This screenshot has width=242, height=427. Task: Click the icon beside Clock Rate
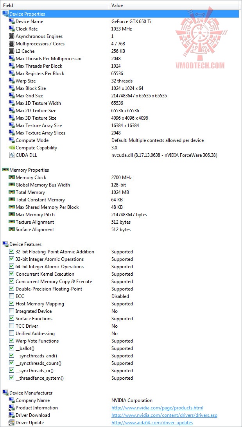click(x=12, y=29)
